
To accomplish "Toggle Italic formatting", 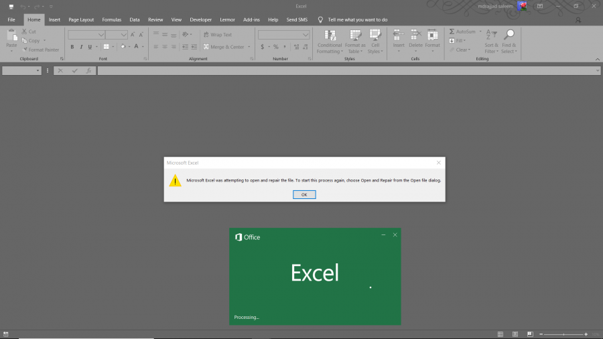I will (x=81, y=47).
